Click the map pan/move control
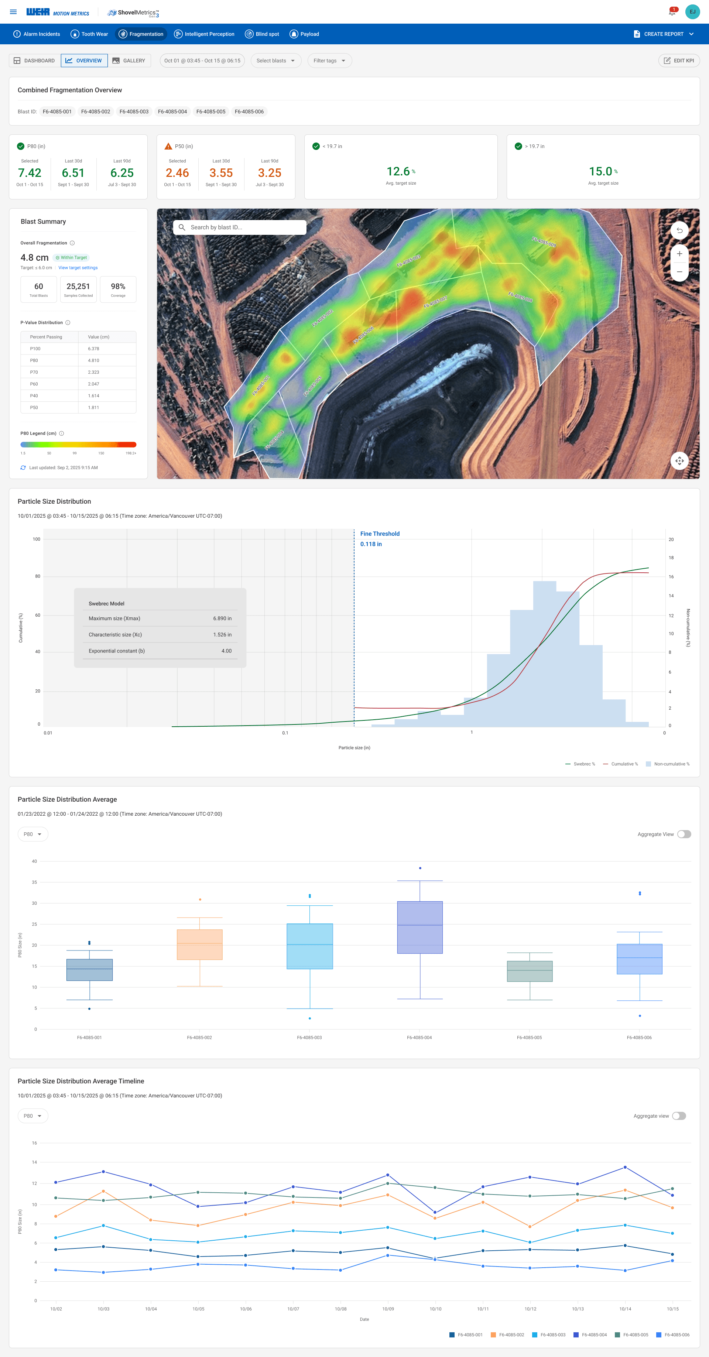The width and height of the screenshot is (709, 1357). coord(679,460)
